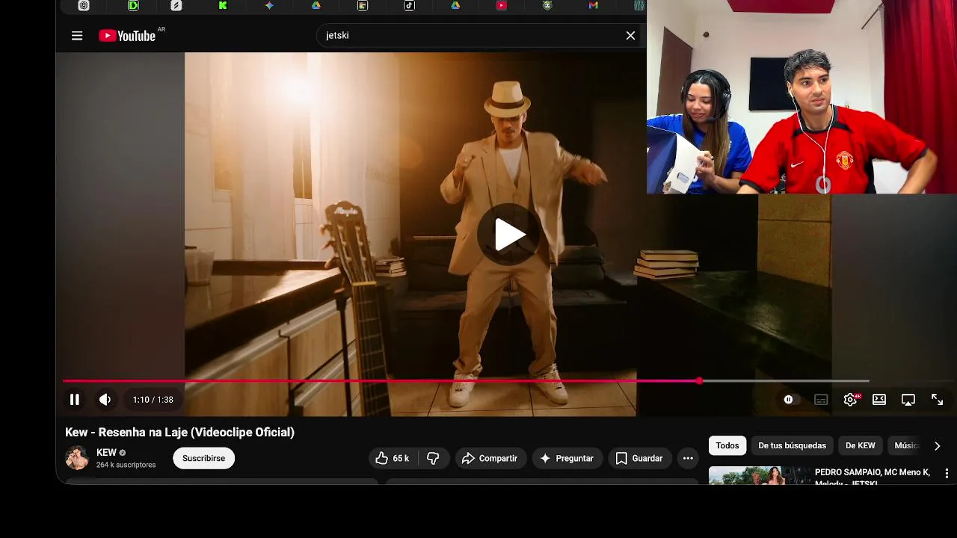Open the TikTok browser tab
Image resolution: width=957 pixels, height=538 pixels.
tap(409, 5)
